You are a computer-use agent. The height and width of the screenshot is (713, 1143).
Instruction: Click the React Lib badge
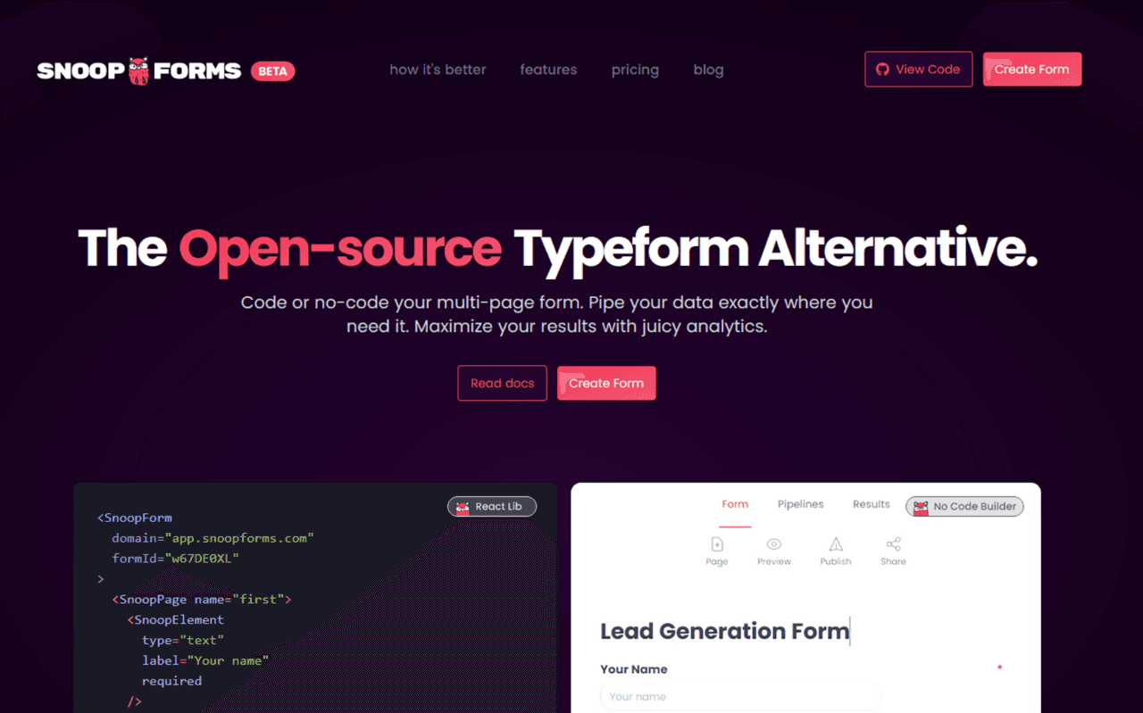pyautogui.click(x=491, y=507)
